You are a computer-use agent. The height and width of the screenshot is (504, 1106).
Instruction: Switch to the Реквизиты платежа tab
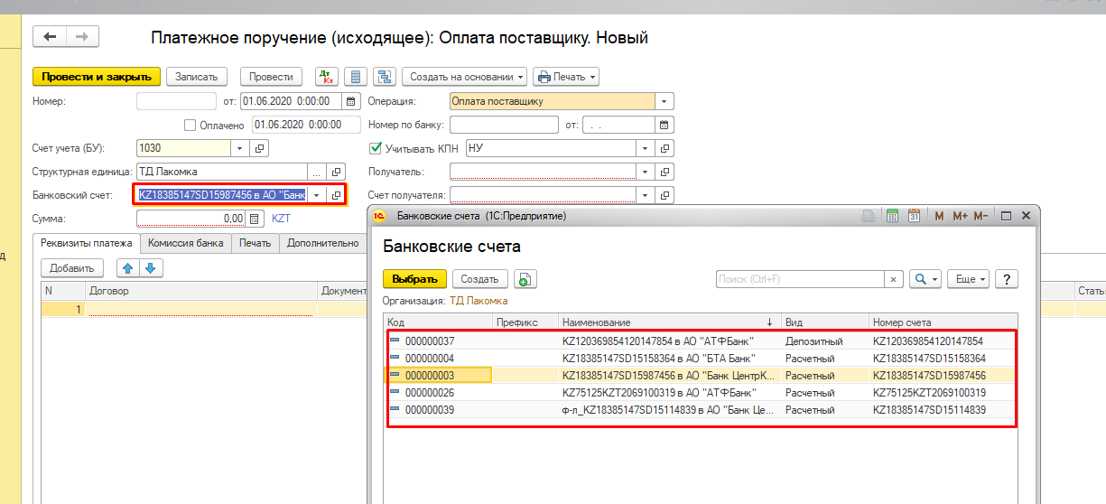87,242
